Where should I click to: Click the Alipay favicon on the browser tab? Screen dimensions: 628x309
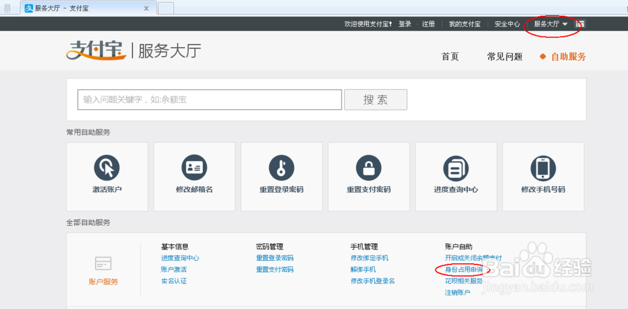(29, 8)
